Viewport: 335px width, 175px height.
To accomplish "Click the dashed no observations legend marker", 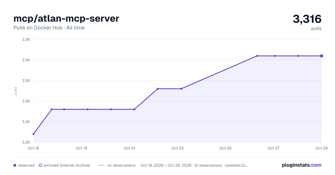I will tap(102, 165).
